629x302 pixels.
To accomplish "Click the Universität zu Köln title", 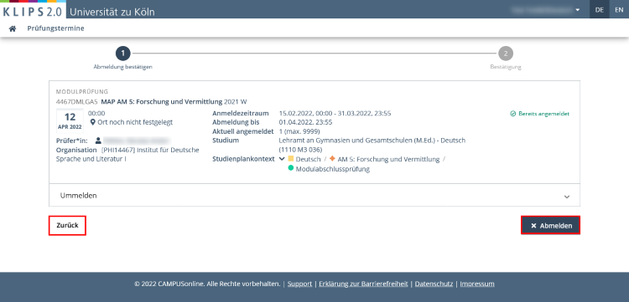I will pos(112,12).
